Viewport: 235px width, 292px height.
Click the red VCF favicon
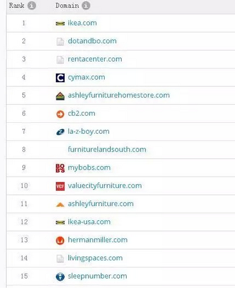(60, 186)
